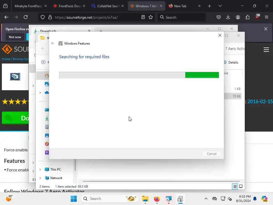The width and height of the screenshot is (273, 205).
Task: Select the 70 KB file row
Action: click(233, 96)
